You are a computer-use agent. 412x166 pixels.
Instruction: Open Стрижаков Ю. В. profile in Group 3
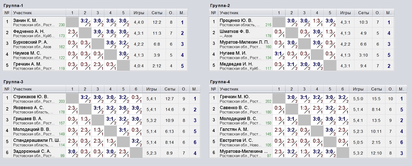point(31,97)
